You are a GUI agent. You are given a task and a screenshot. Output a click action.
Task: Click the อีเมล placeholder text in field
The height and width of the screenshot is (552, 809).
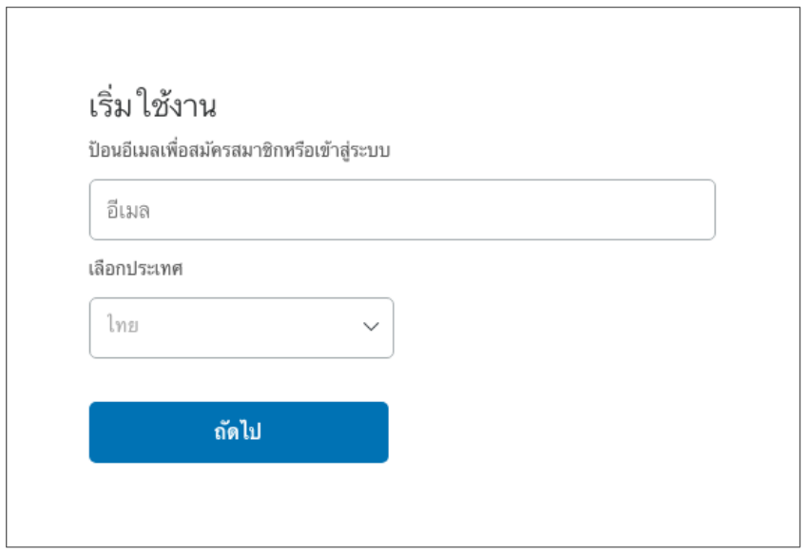tap(128, 210)
